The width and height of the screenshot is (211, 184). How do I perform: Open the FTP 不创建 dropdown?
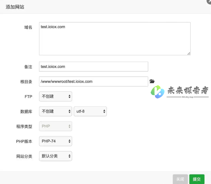[56, 97]
